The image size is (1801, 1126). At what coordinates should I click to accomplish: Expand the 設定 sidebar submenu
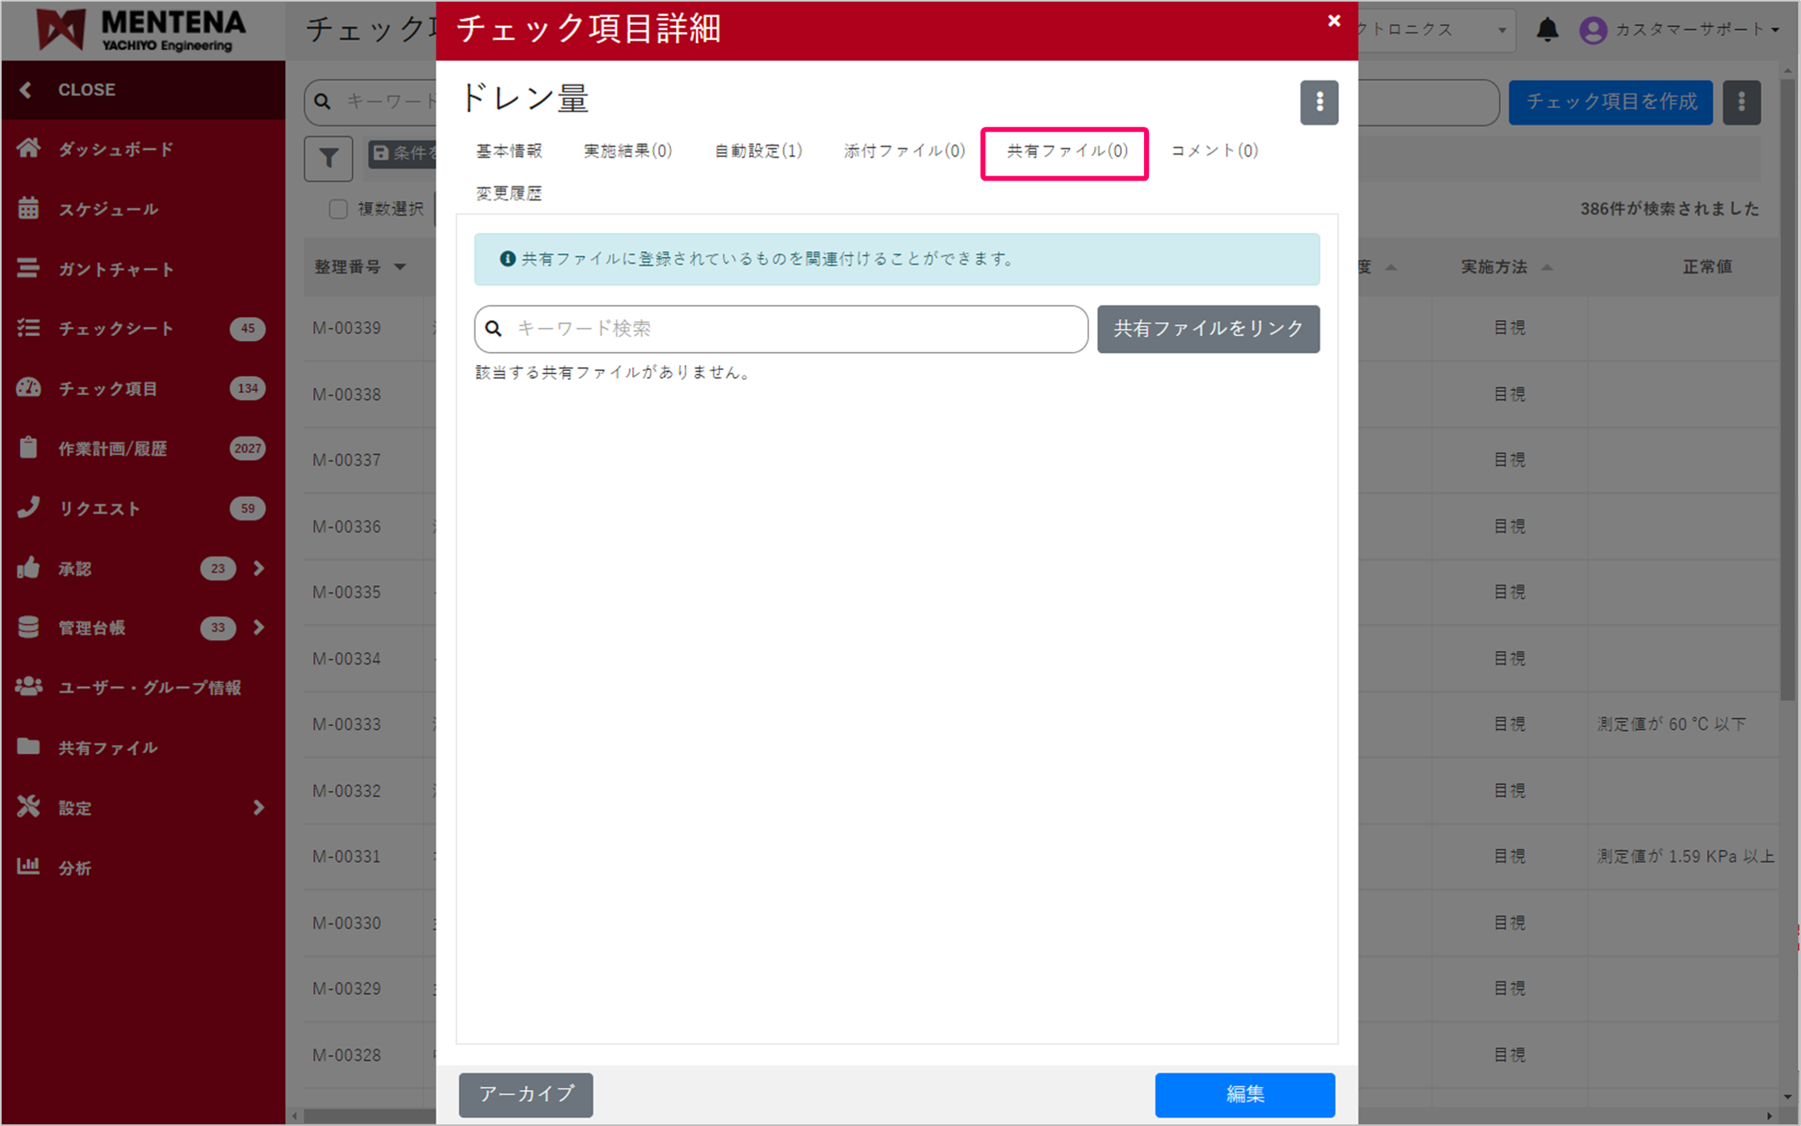[259, 807]
